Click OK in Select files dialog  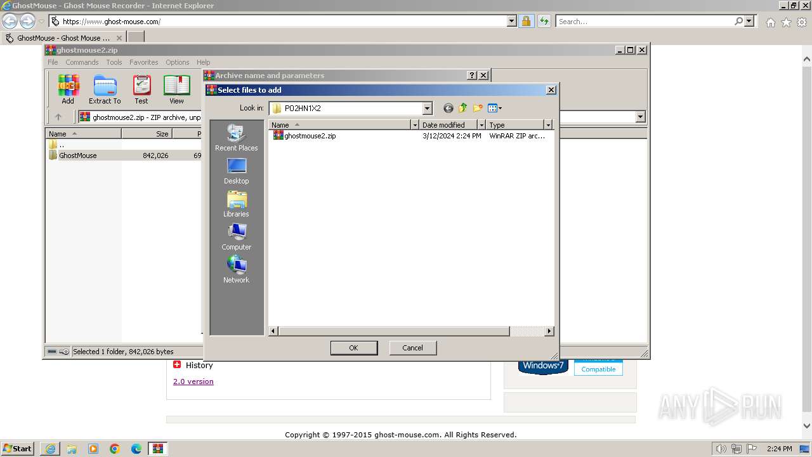click(354, 348)
